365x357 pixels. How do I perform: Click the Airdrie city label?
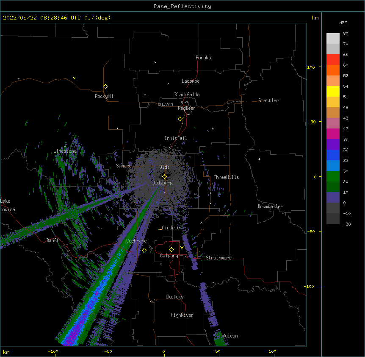pyautogui.click(x=171, y=228)
